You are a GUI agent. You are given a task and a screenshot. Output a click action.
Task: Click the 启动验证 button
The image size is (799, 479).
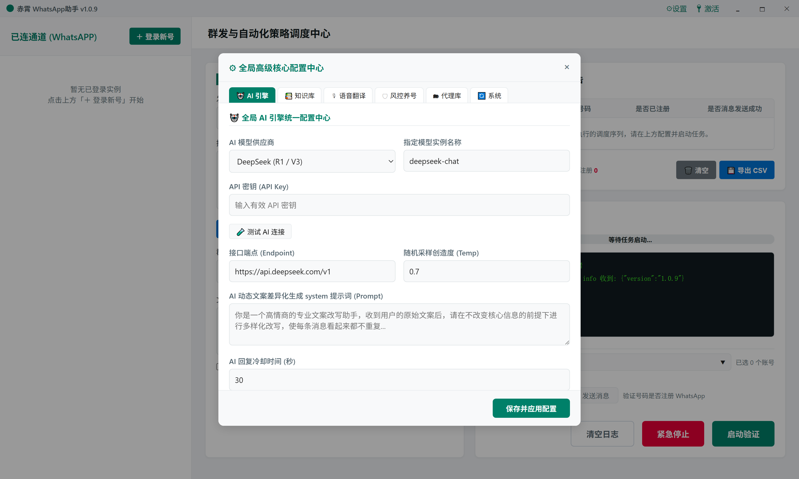pyautogui.click(x=743, y=434)
